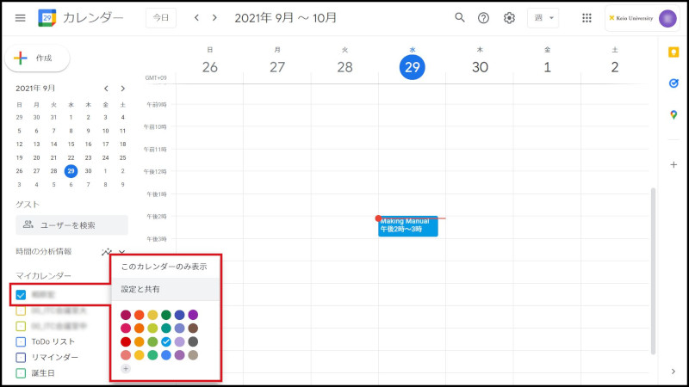Toggle the リマインダー calendar checkbox
The width and height of the screenshot is (689, 387).
point(21,357)
